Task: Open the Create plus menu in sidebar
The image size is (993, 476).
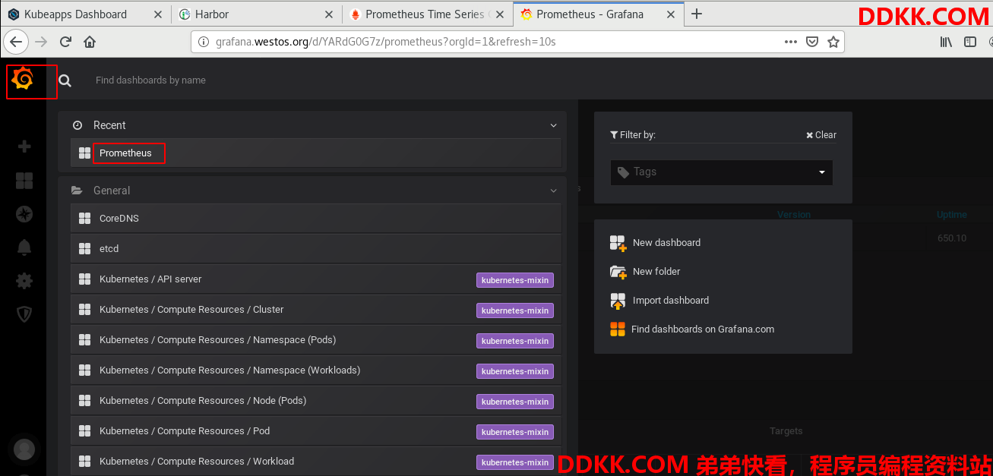Action: pyautogui.click(x=24, y=147)
